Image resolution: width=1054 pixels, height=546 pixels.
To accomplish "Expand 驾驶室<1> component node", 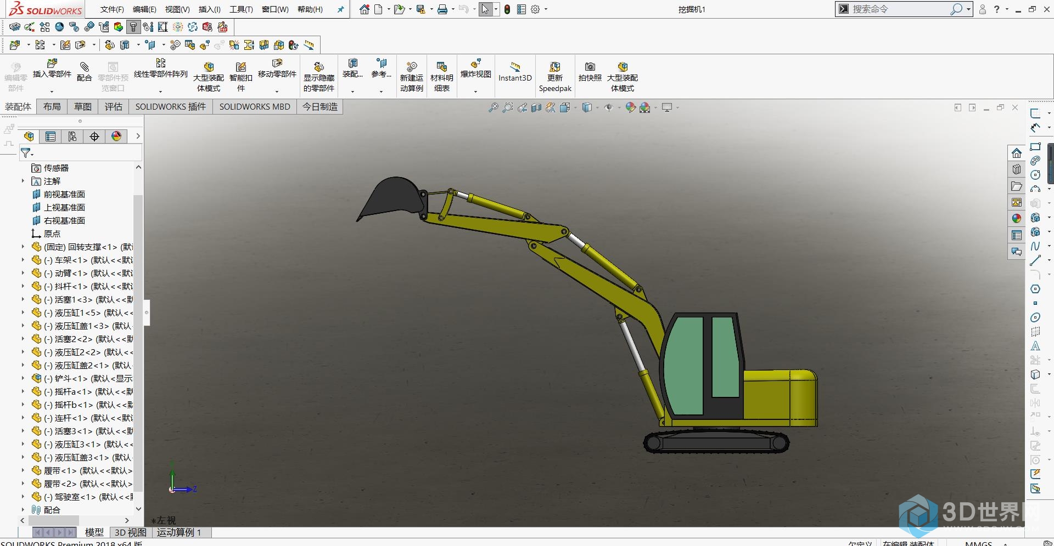I will [x=23, y=497].
